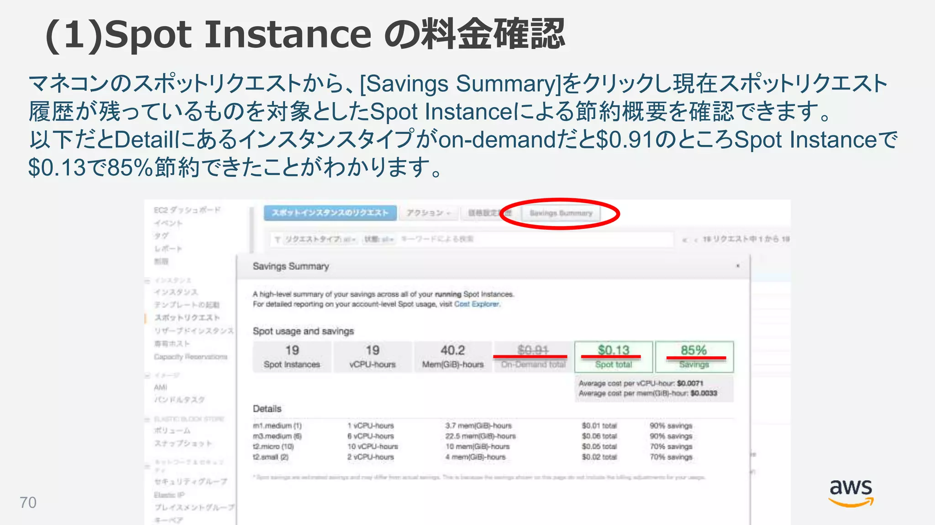Screen dimensions: 935x525
Task: Select スポットリクエスト in the sidebar
Action: coord(187,317)
